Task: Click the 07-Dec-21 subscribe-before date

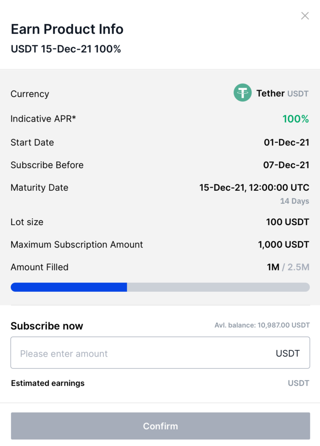Action: pyautogui.click(x=286, y=165)
